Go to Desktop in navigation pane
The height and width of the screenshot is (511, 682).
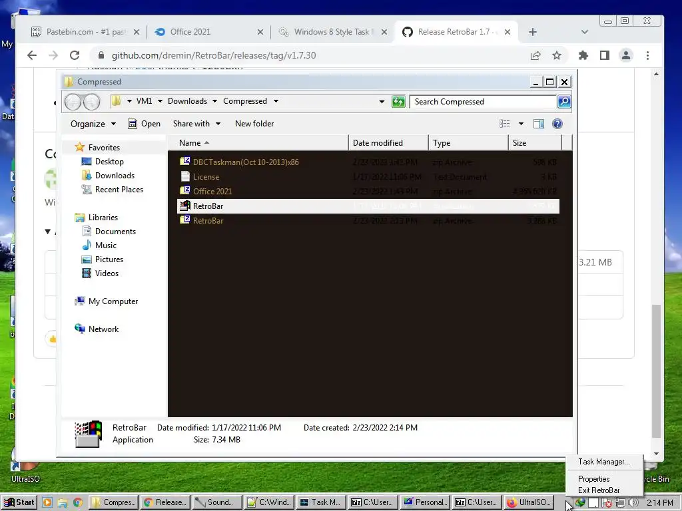click(x=109, y=162)
